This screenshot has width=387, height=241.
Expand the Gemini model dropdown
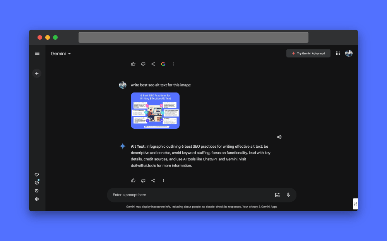click(x=61, y=54)
